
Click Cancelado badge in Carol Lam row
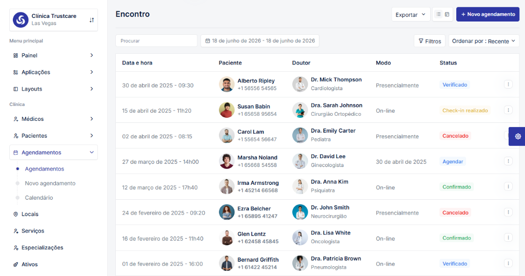tap(455, 136)
